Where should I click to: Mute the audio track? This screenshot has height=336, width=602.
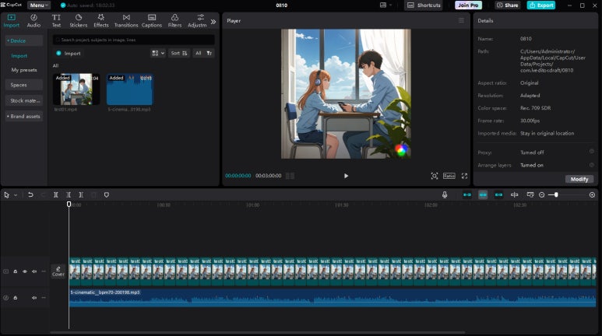pos(34,298)
